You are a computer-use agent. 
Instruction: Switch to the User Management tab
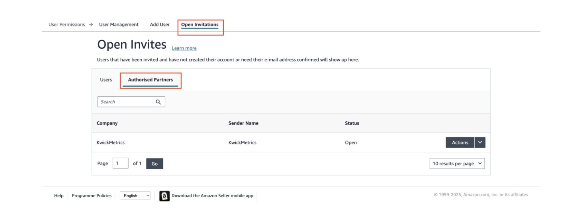point(119,25)
